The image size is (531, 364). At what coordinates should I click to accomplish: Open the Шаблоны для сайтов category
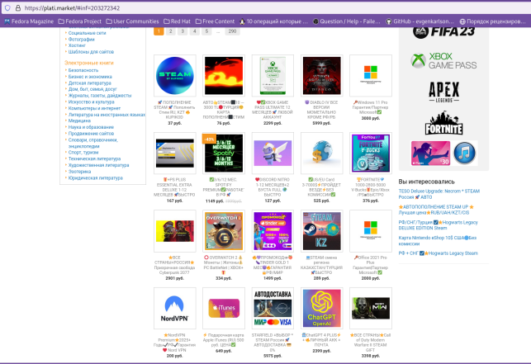(x=91, y=52)
